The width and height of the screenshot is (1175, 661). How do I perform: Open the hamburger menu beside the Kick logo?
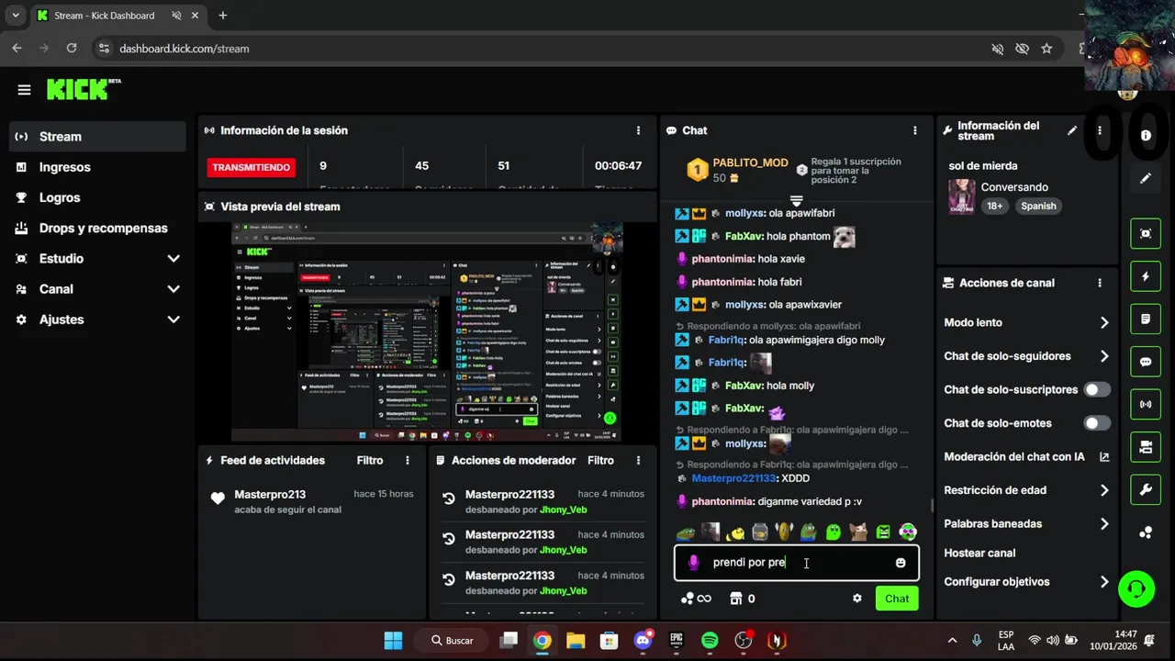(x=24, y=90)
